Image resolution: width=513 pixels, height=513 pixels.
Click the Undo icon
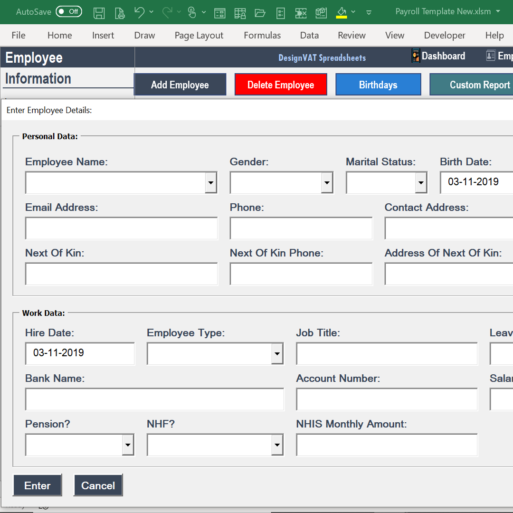pyautogui.click(x=140, y=13)
